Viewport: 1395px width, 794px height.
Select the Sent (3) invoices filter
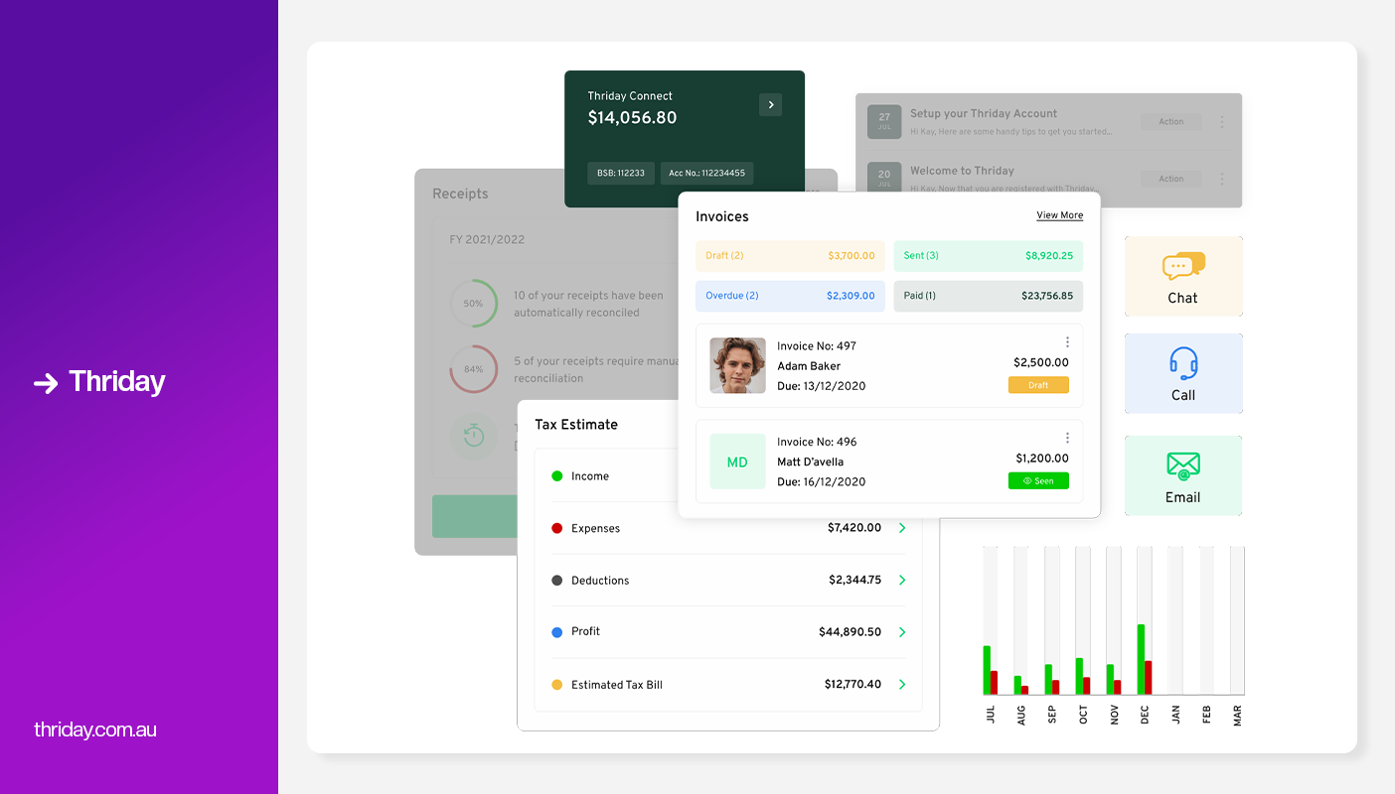pyautogui.click(x=989, y=256)
